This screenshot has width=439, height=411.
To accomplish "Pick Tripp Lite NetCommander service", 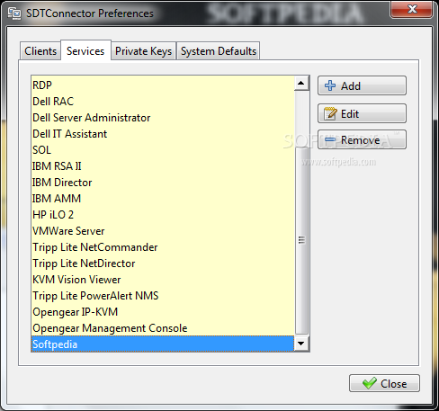I will point(163,247).
